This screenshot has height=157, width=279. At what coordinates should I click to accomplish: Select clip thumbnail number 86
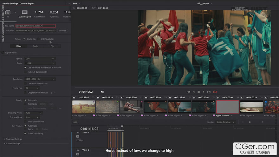coord(107,107)
